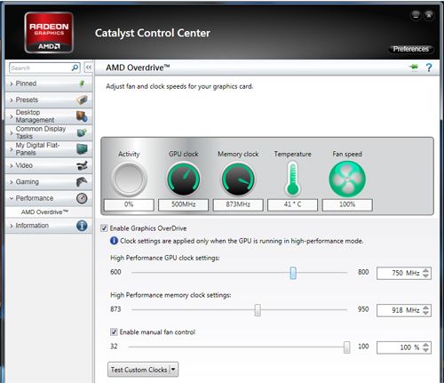Click the Video camera icon
This screenshot has height=383, width=444.
coord(82,165)
